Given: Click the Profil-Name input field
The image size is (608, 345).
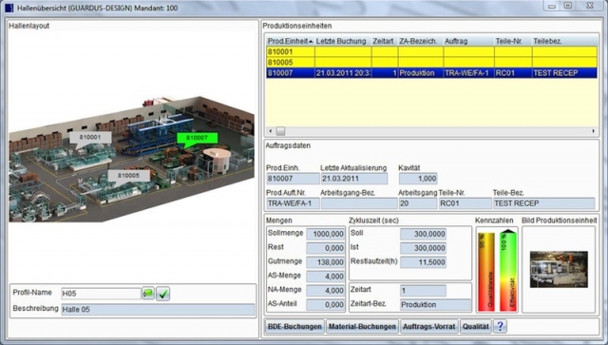Looking at the screenshot, I should coord(101,294).
